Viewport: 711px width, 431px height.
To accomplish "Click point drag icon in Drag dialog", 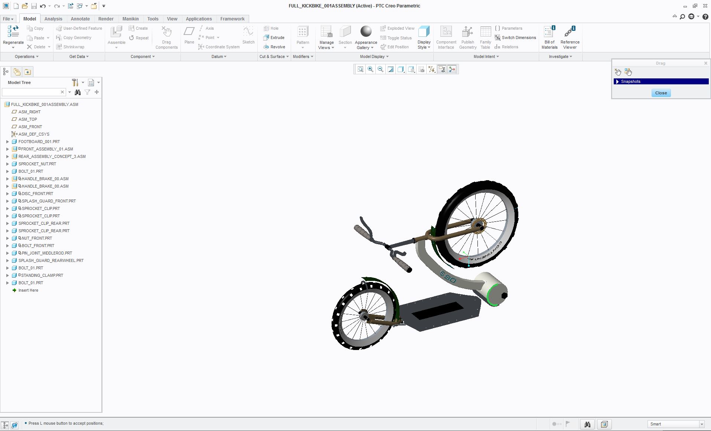I will pos(618,72).
